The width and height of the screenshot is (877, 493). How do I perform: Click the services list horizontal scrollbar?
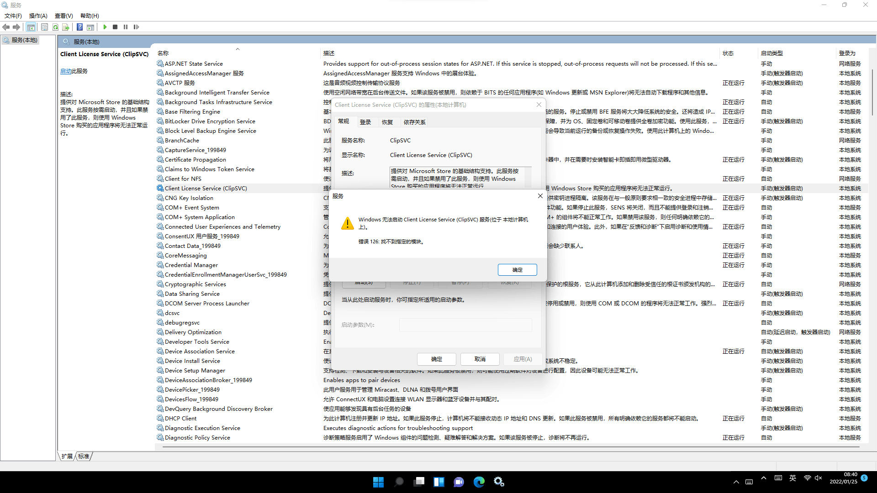511,447
